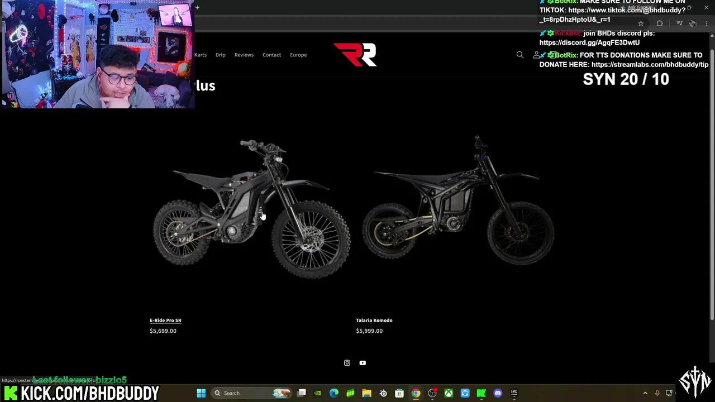Open the Talaria Komodo product link

coord(374,320)
